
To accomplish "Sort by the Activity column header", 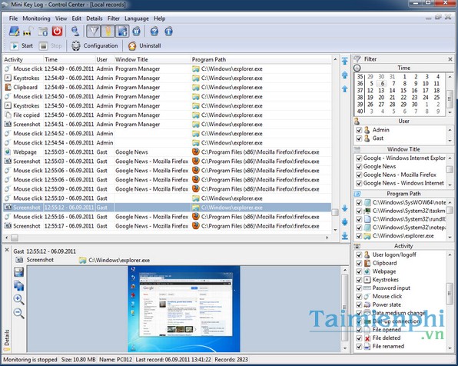I will click(23, 60).
